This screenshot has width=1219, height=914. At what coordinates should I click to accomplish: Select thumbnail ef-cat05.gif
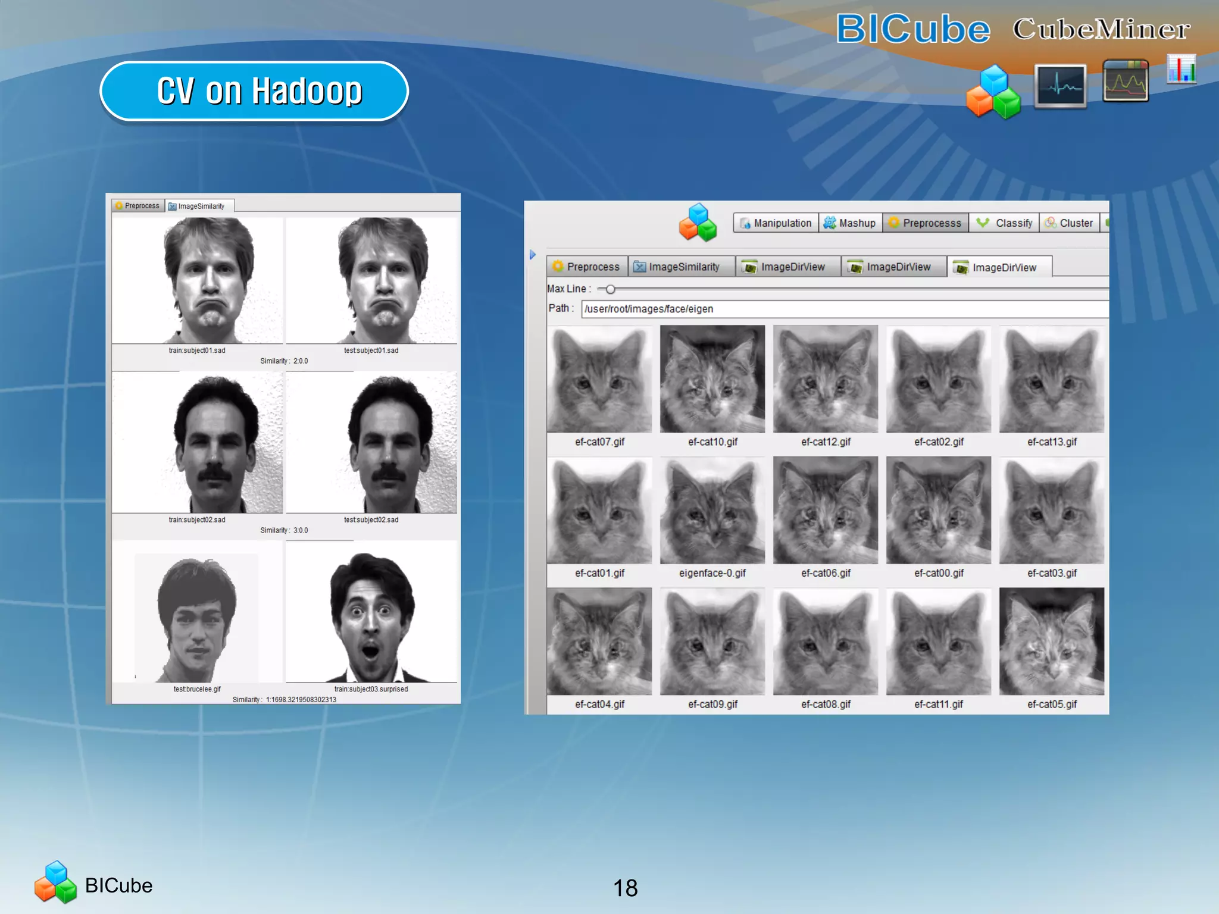(1052, 641)
